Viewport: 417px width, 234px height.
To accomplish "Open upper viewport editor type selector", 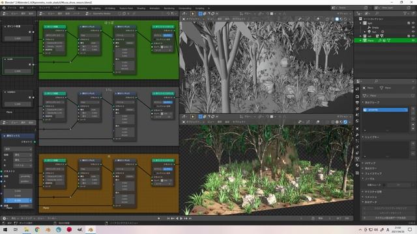I will (x=184, y=14).
